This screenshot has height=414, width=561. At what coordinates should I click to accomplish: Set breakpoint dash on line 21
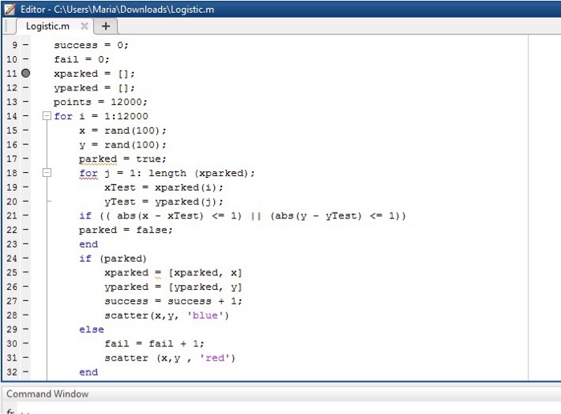pos(26,215)
